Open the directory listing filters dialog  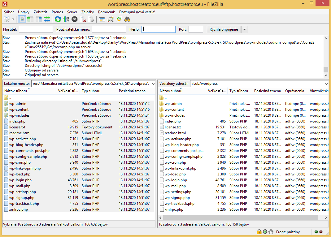pyautogui.click(x=102, y=19)
